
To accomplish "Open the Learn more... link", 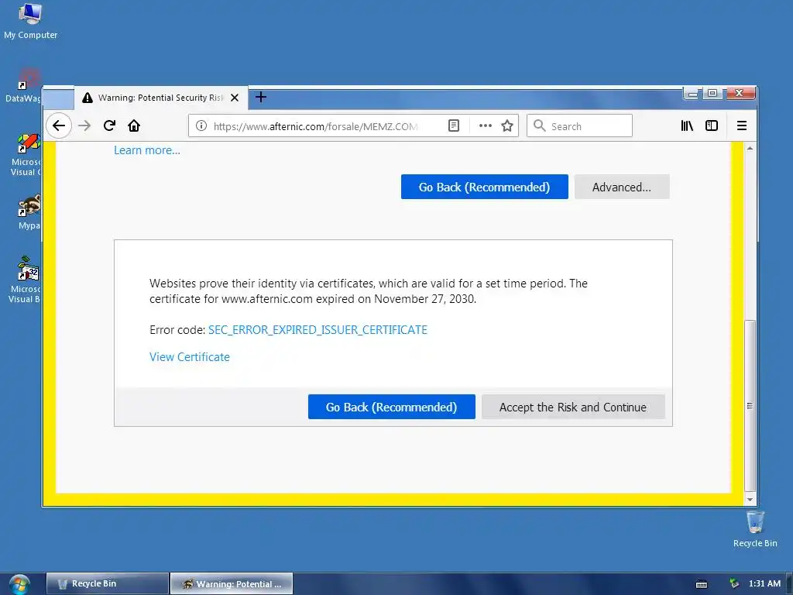I will pos(146,150).
